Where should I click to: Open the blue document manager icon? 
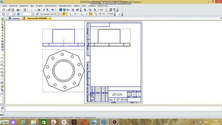point(61,10)
